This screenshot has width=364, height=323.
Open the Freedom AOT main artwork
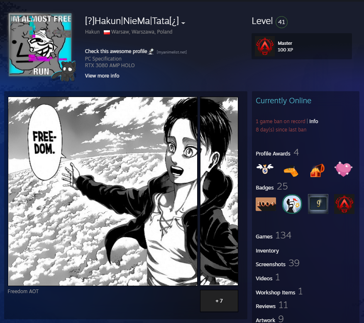(x=103, y=191)
